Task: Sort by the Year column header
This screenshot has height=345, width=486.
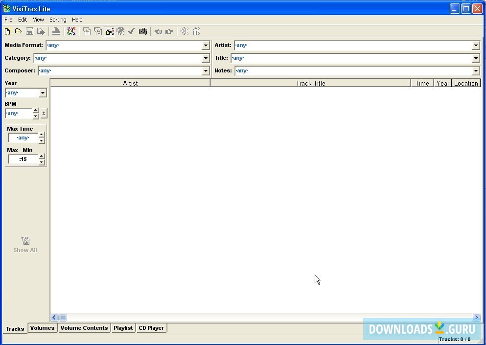Action: point(442,83)
